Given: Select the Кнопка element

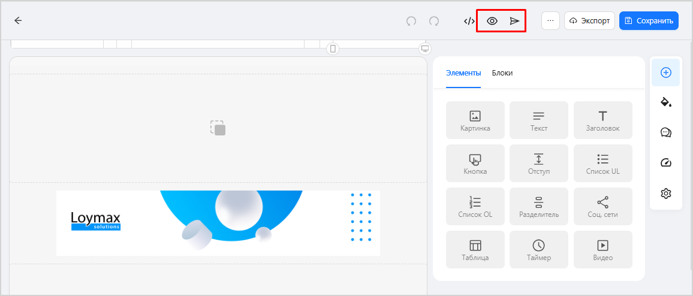Looking at the screenshot, I should 475,163.
